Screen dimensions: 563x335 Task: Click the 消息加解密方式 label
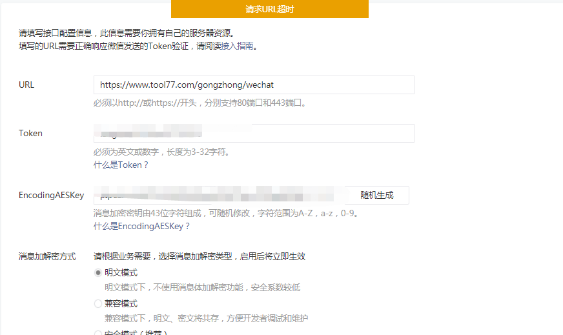pyautogui.click(x=47, y=256)
